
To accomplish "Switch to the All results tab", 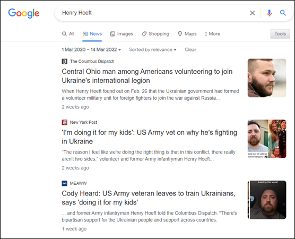I will 68,33.
